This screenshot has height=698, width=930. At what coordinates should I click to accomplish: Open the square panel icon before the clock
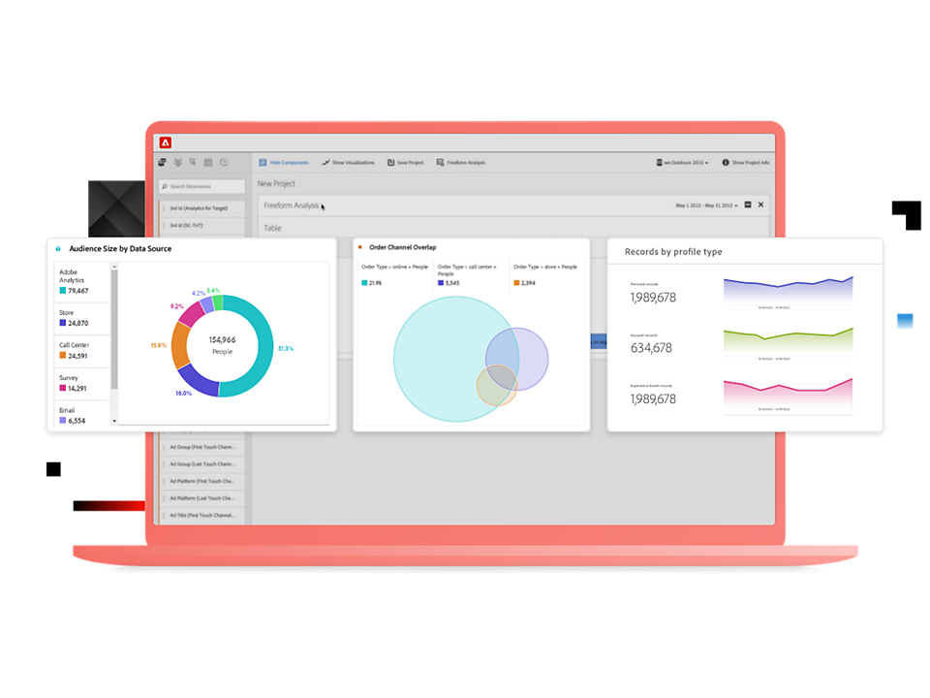tap(208, 162)
